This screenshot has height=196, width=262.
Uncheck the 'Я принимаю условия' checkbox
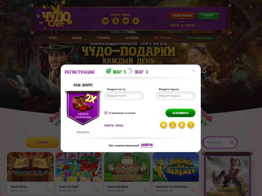[x=106, y=113]
